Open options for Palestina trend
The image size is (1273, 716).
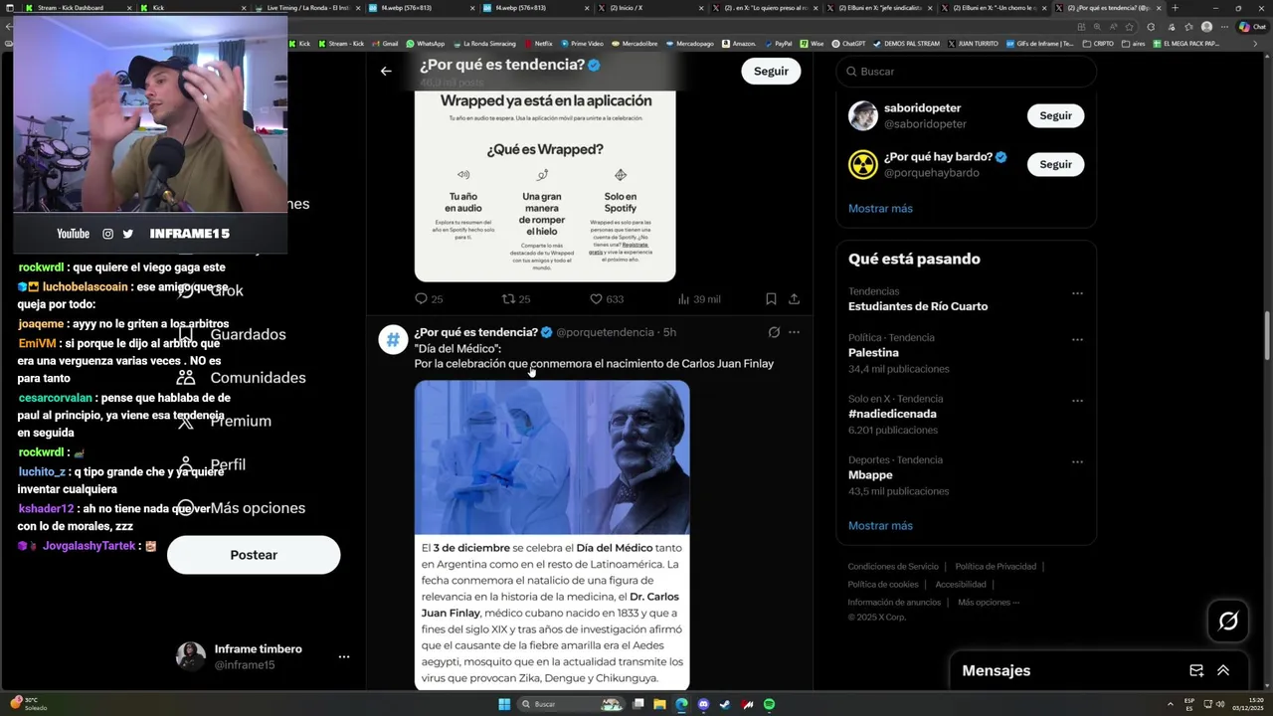point(1077,339)
